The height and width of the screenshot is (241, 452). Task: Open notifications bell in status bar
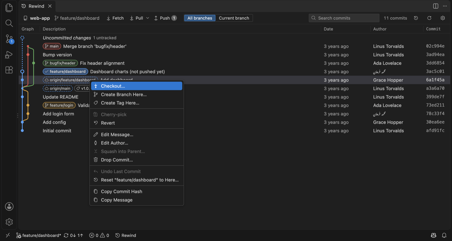pos(444,235)
